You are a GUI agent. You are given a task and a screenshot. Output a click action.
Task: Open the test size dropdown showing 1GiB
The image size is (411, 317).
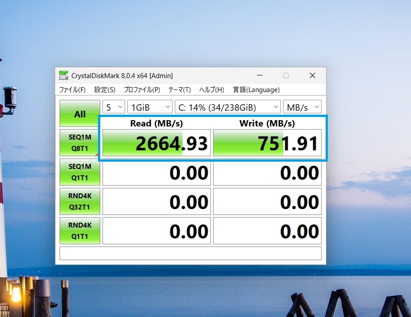pyautogui.click(x=150, y=107)
